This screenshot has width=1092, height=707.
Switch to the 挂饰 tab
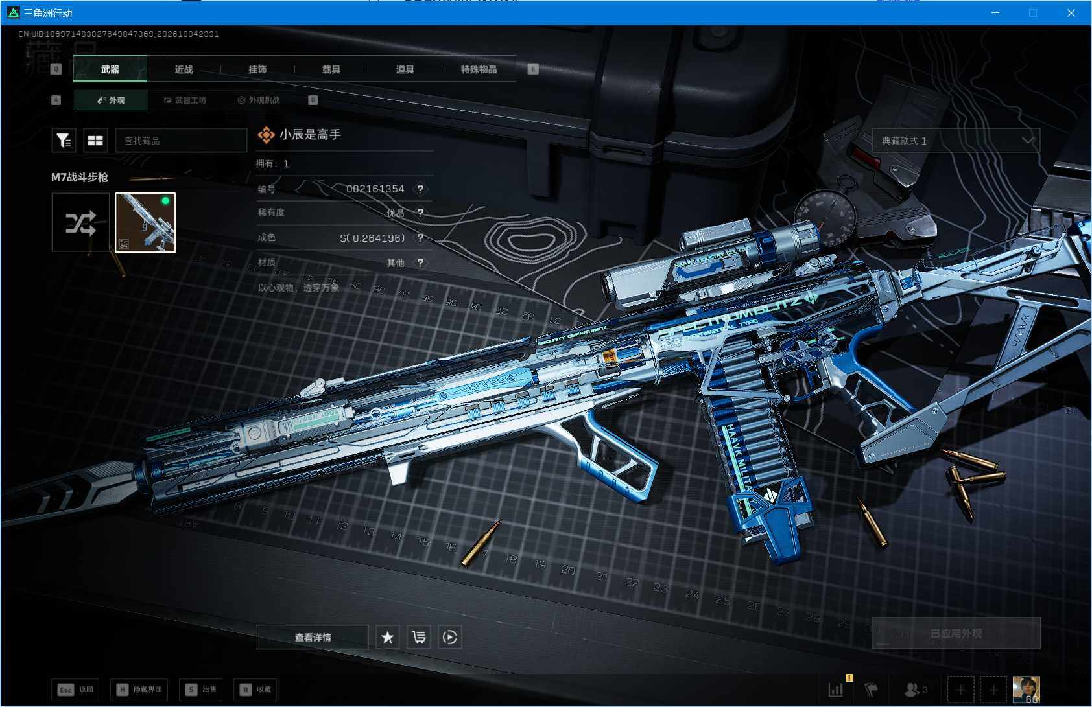click(257, 69)
